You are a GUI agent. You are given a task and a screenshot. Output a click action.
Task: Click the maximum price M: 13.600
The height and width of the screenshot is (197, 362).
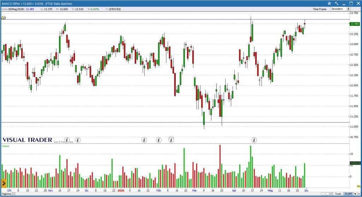click(x=62, y=9)
